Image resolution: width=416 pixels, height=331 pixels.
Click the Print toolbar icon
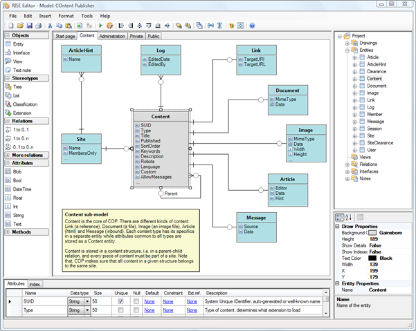coord(39,26)
